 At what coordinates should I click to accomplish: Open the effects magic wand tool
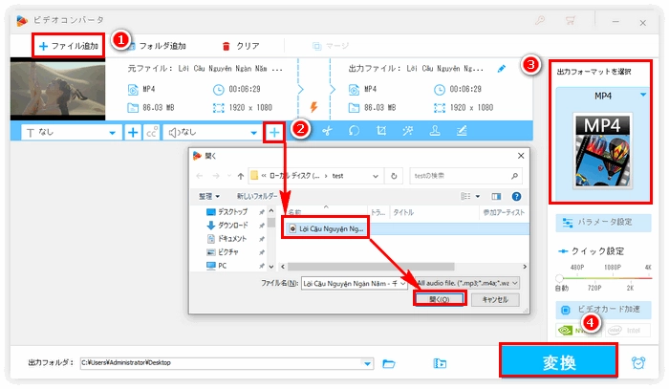pyautogui.click(x=408, y=131)
